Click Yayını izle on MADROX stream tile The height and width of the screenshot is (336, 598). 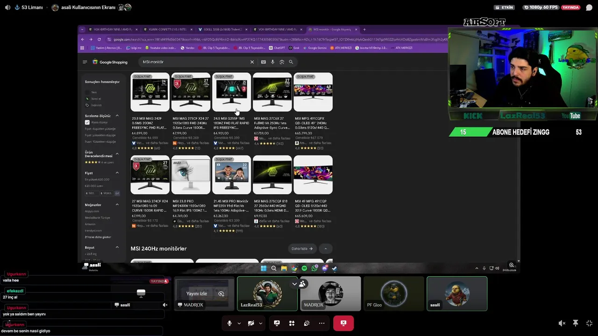pos(196,294)
